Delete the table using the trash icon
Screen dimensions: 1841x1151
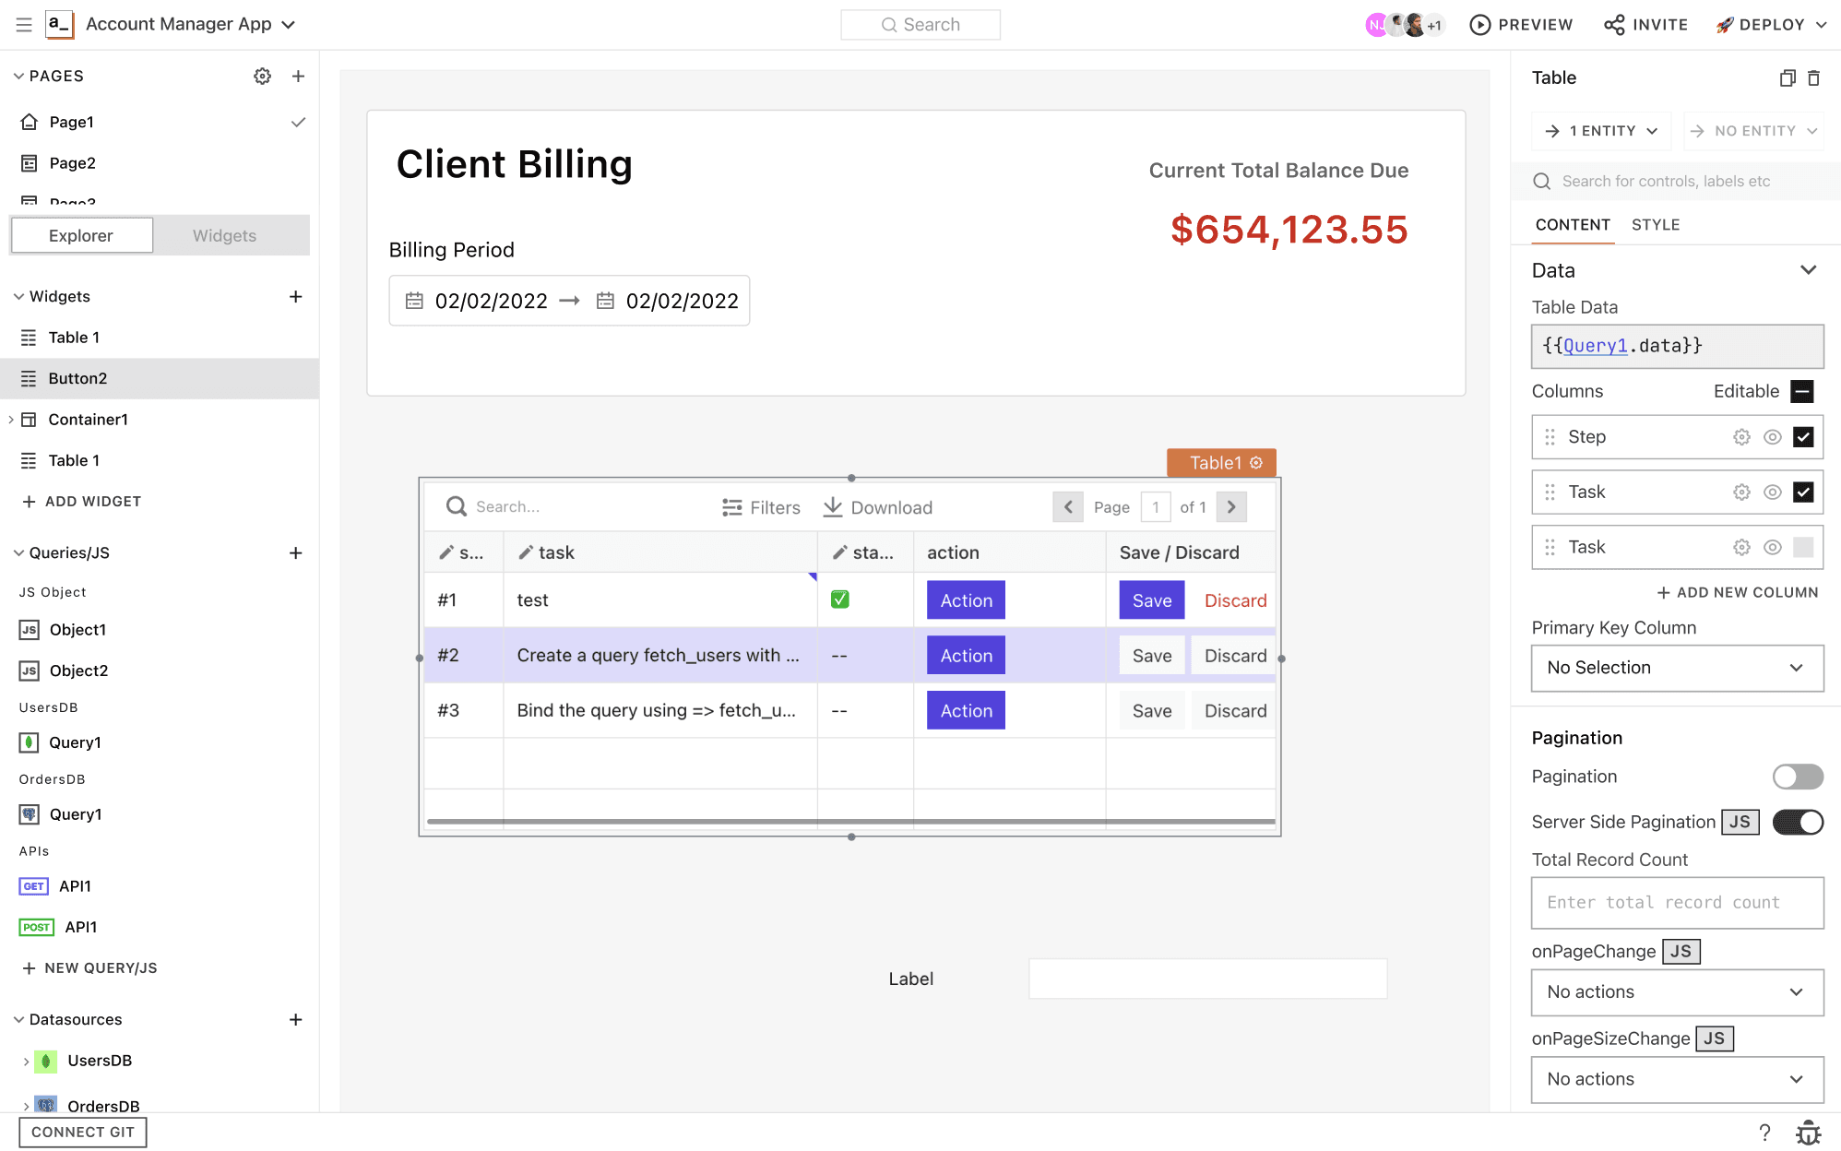1813,78
